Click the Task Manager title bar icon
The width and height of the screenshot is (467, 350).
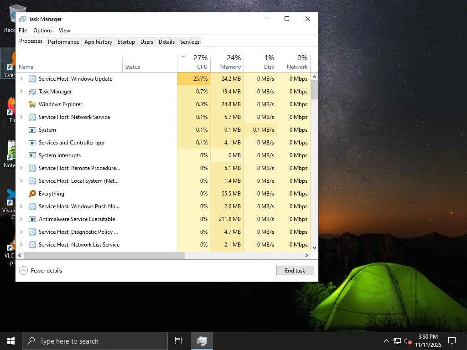click(x=23, y=19)
